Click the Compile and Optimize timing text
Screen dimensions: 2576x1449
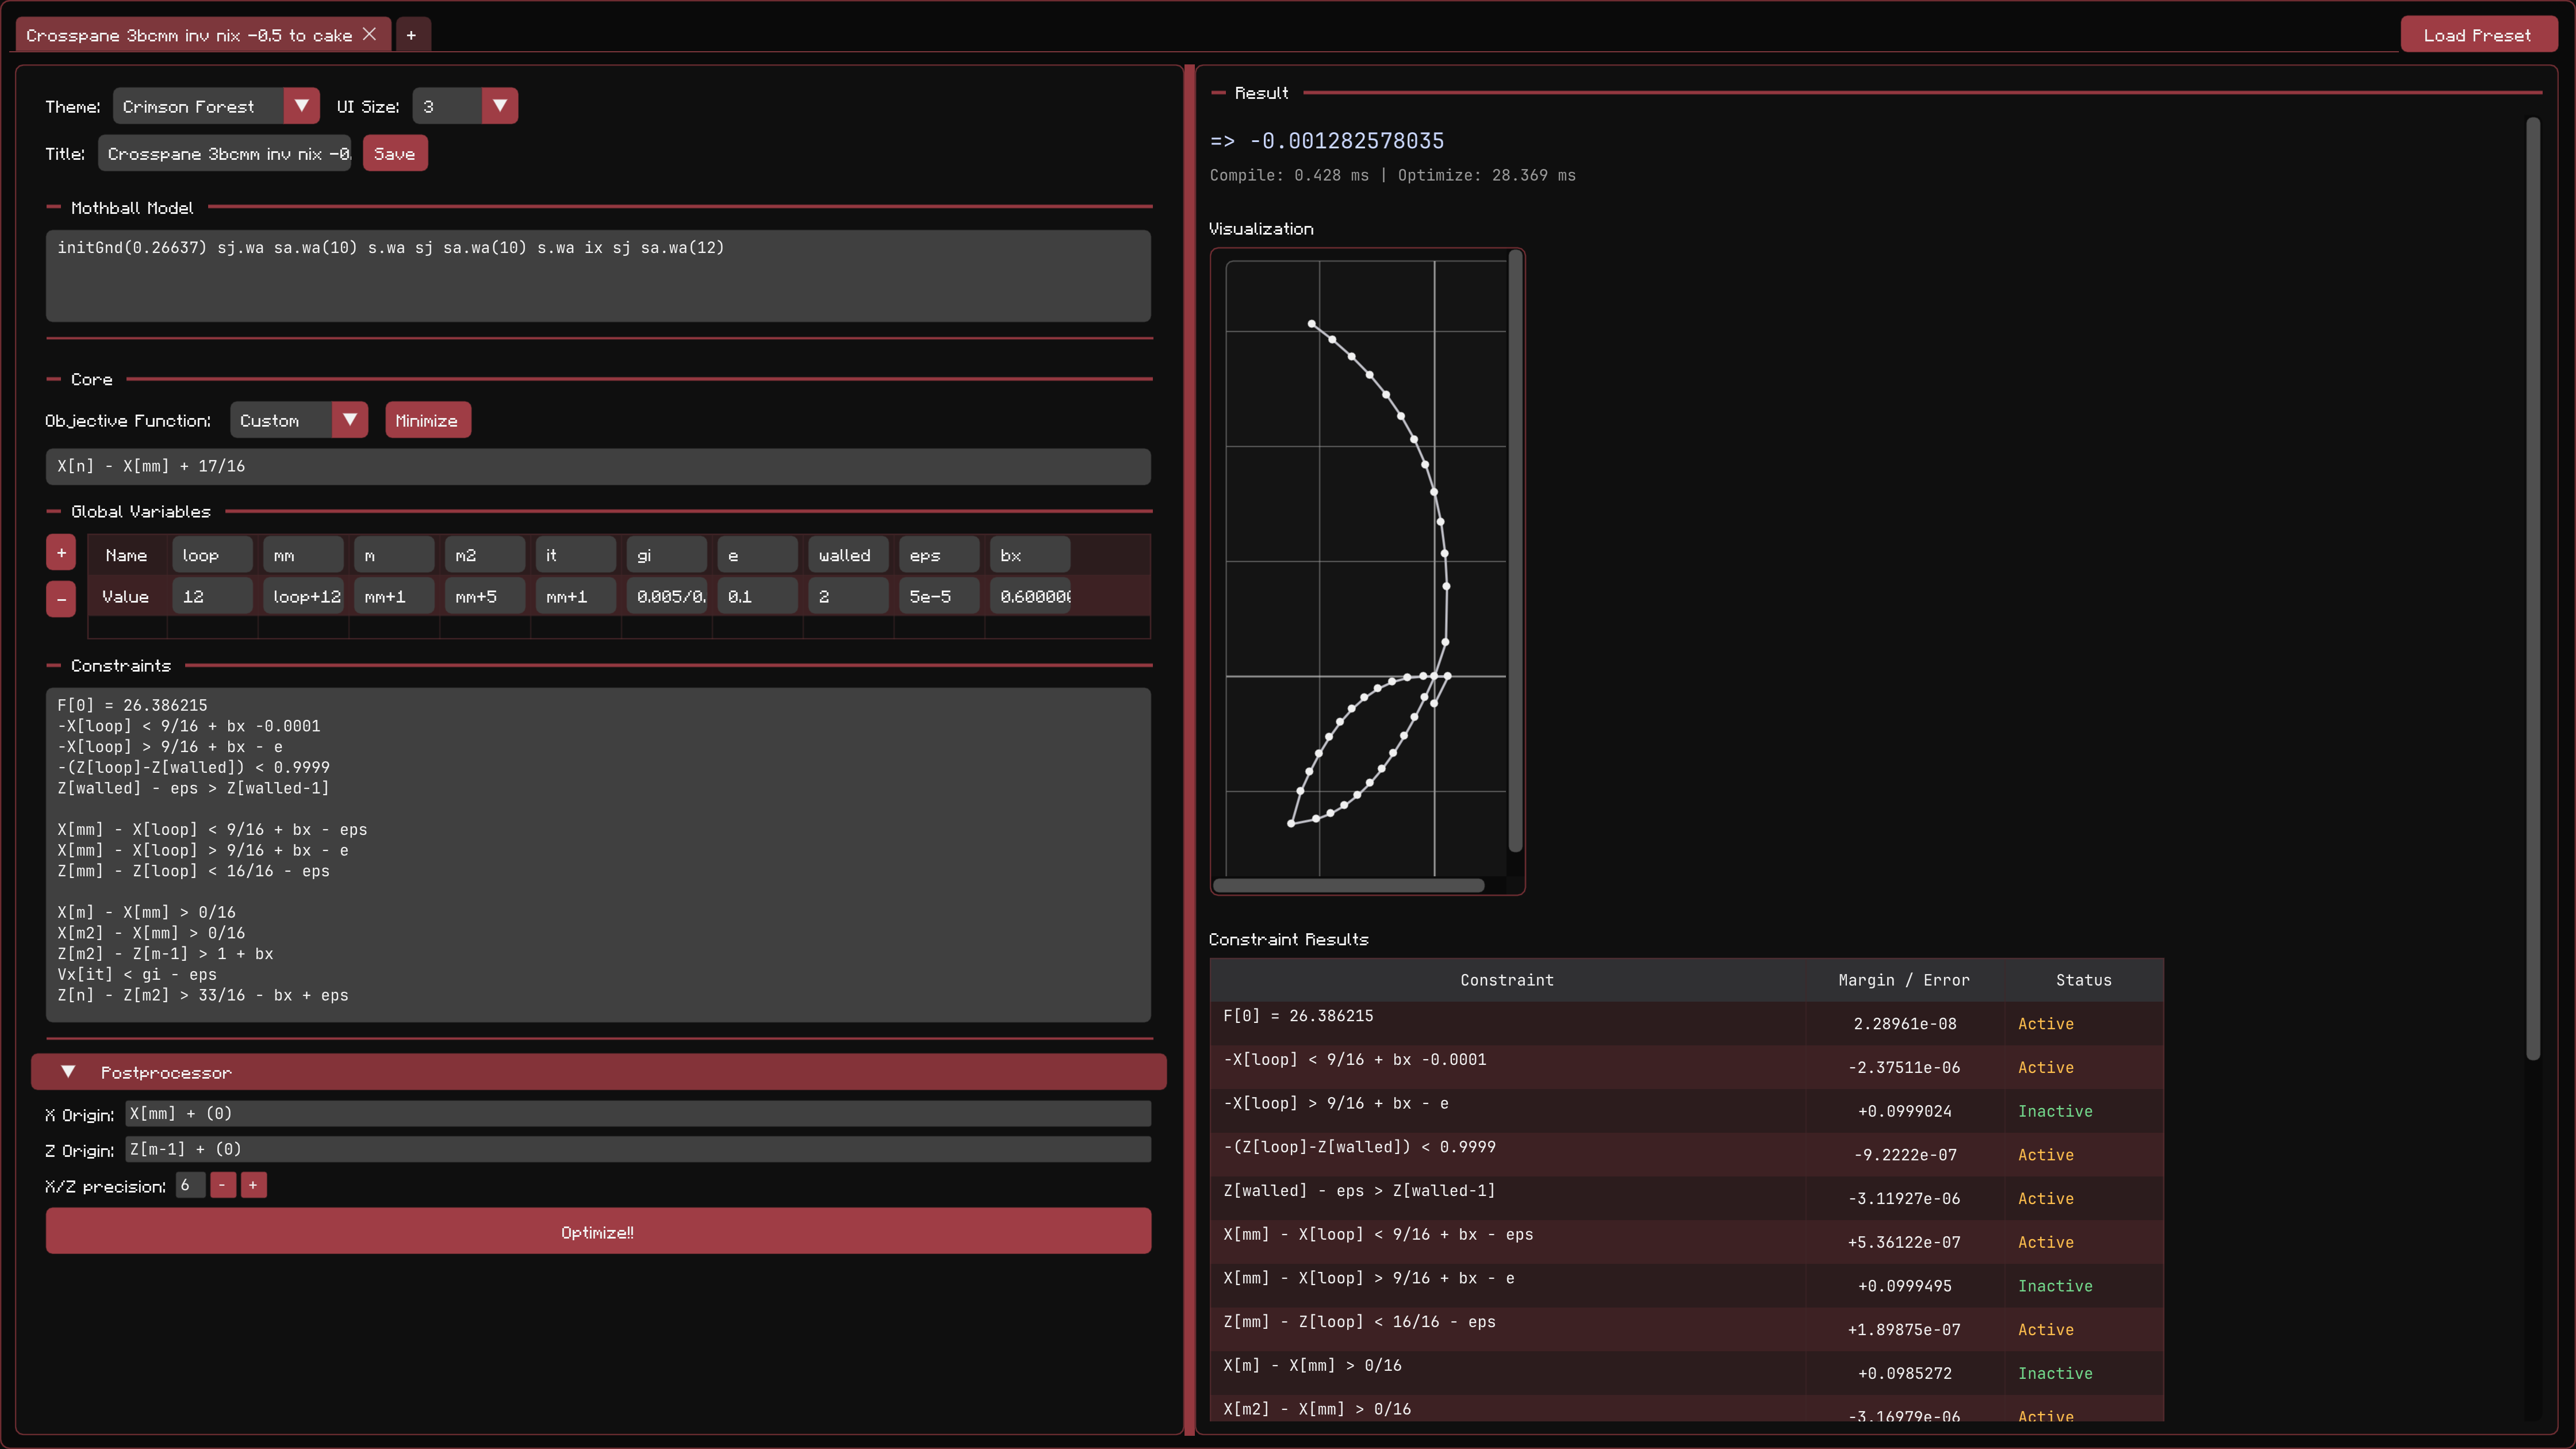(1392, 175)
